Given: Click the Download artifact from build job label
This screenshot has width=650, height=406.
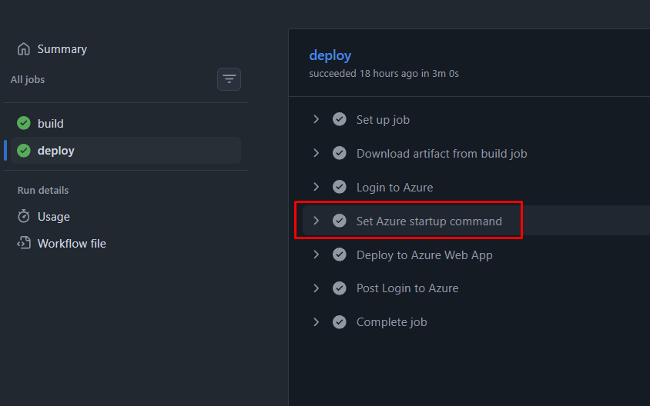Looking at the screenshot, I should [442, 154].
